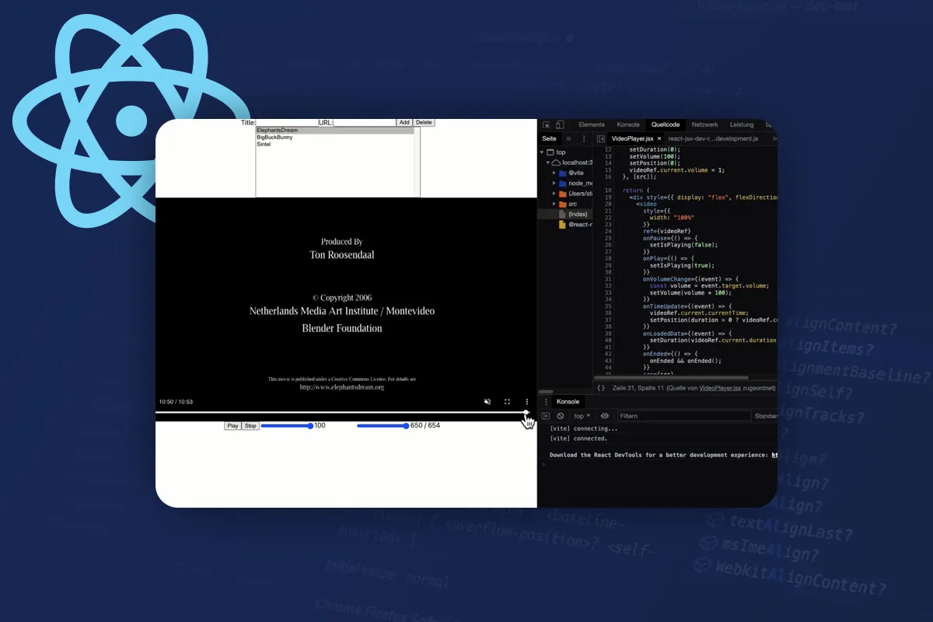Select Sintel in the playlist

[x=335, y=145]
